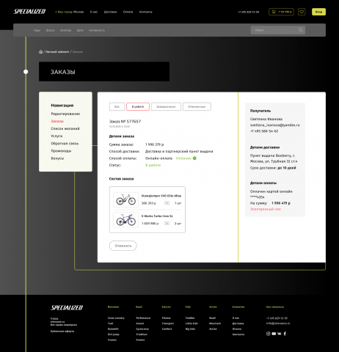
Task: Select the 'В работе' orders tab
Action: [138, 106]
